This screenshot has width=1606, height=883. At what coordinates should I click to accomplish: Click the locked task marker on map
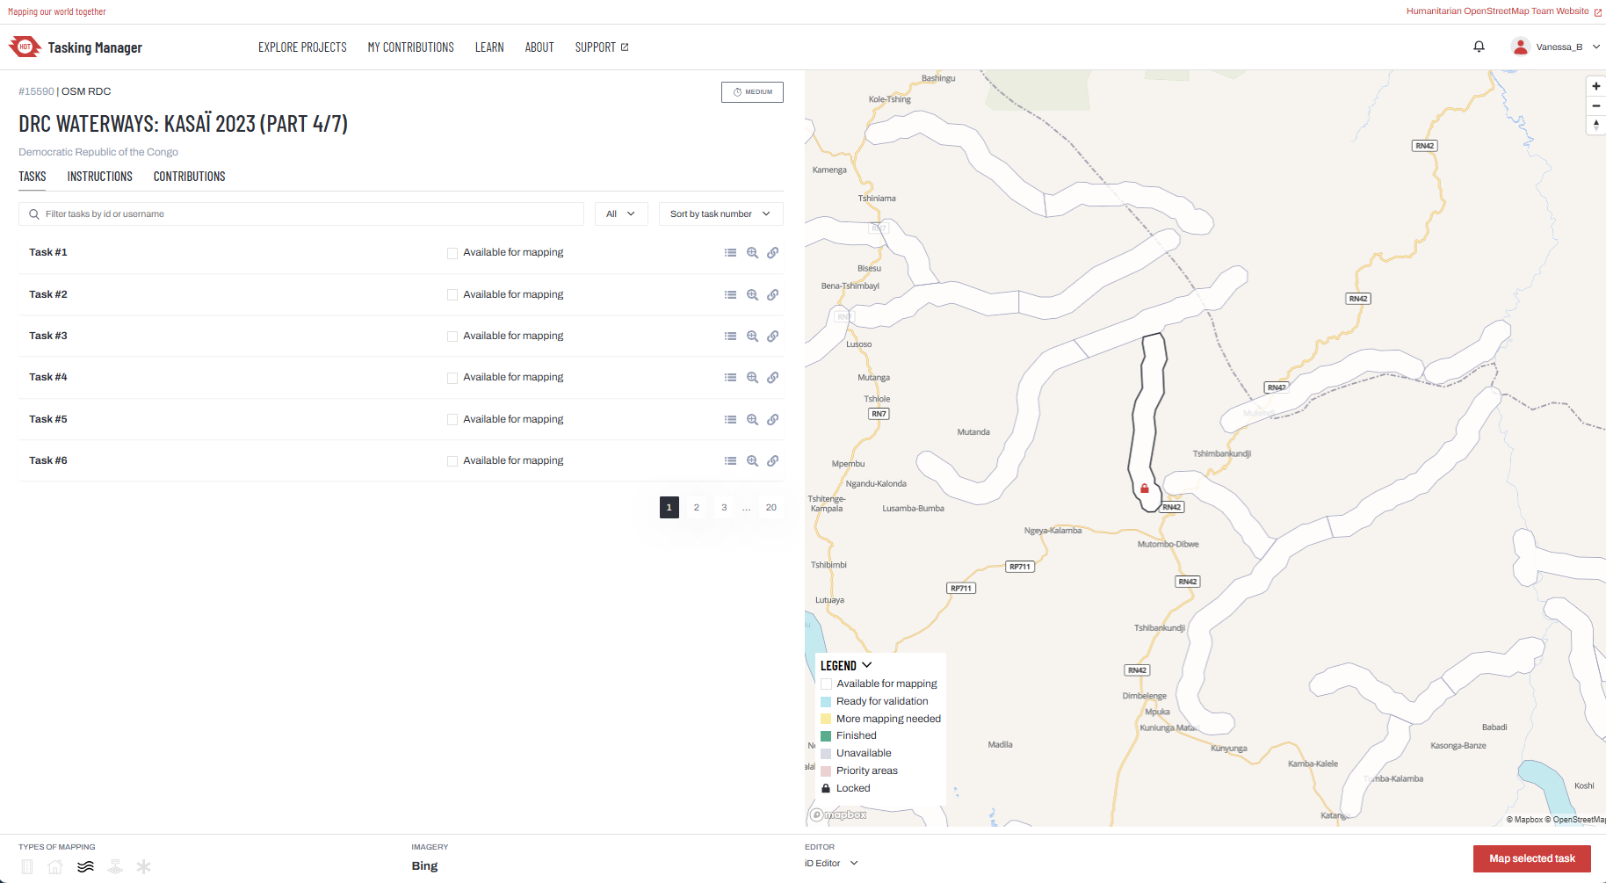click(x=1145, y=489)
